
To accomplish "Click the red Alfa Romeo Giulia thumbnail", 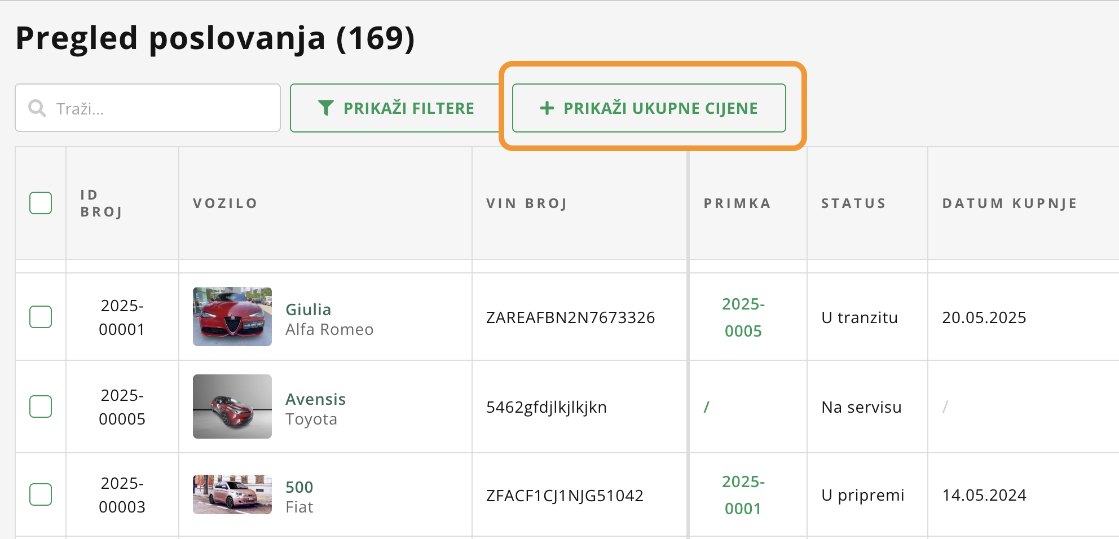I will [x=232, y=317].
